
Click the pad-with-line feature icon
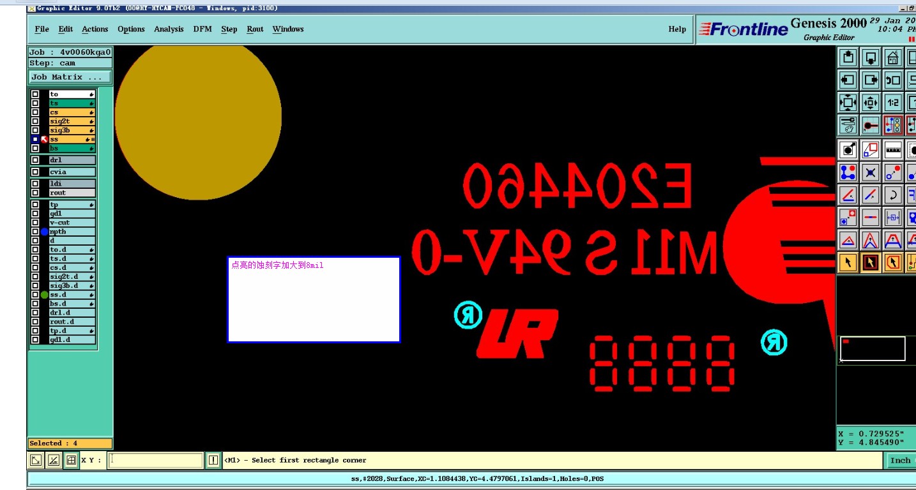871,125
